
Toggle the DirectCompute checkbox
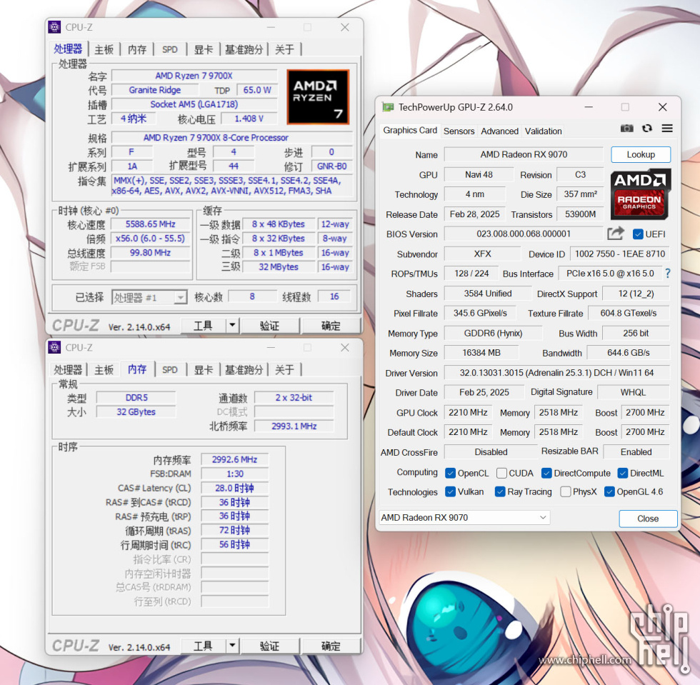pyautogui.click(x=546, y=473)
